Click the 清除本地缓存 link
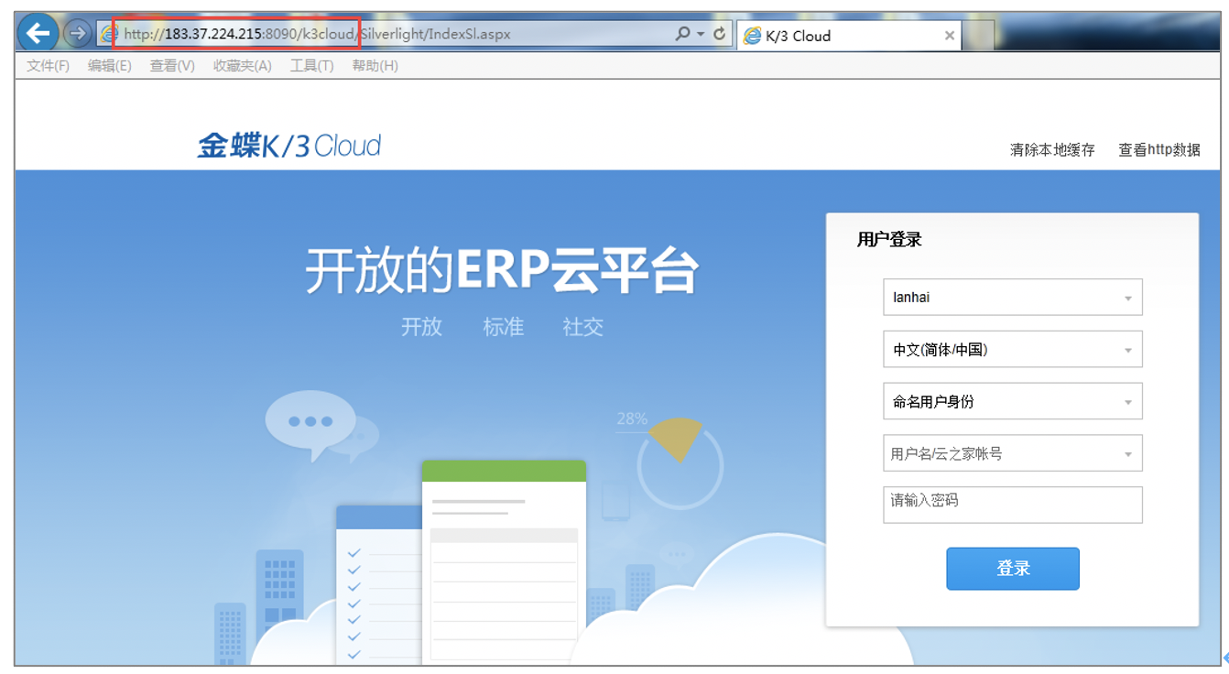The image size is (1229, 674). click(x=1052, y=150)
